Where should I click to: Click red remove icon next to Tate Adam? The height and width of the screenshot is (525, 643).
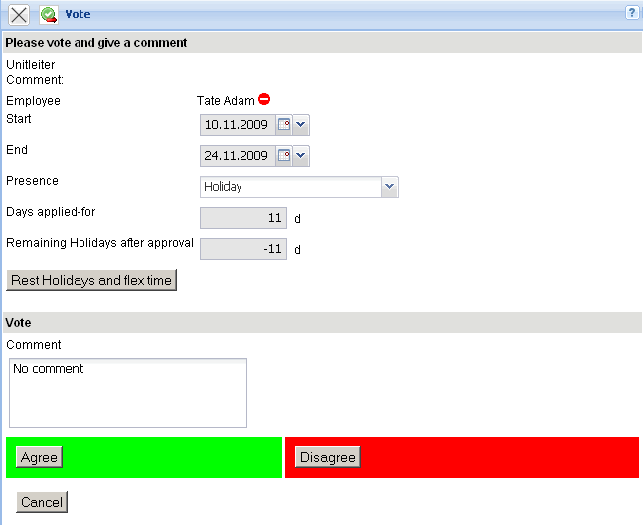(264, 99)
